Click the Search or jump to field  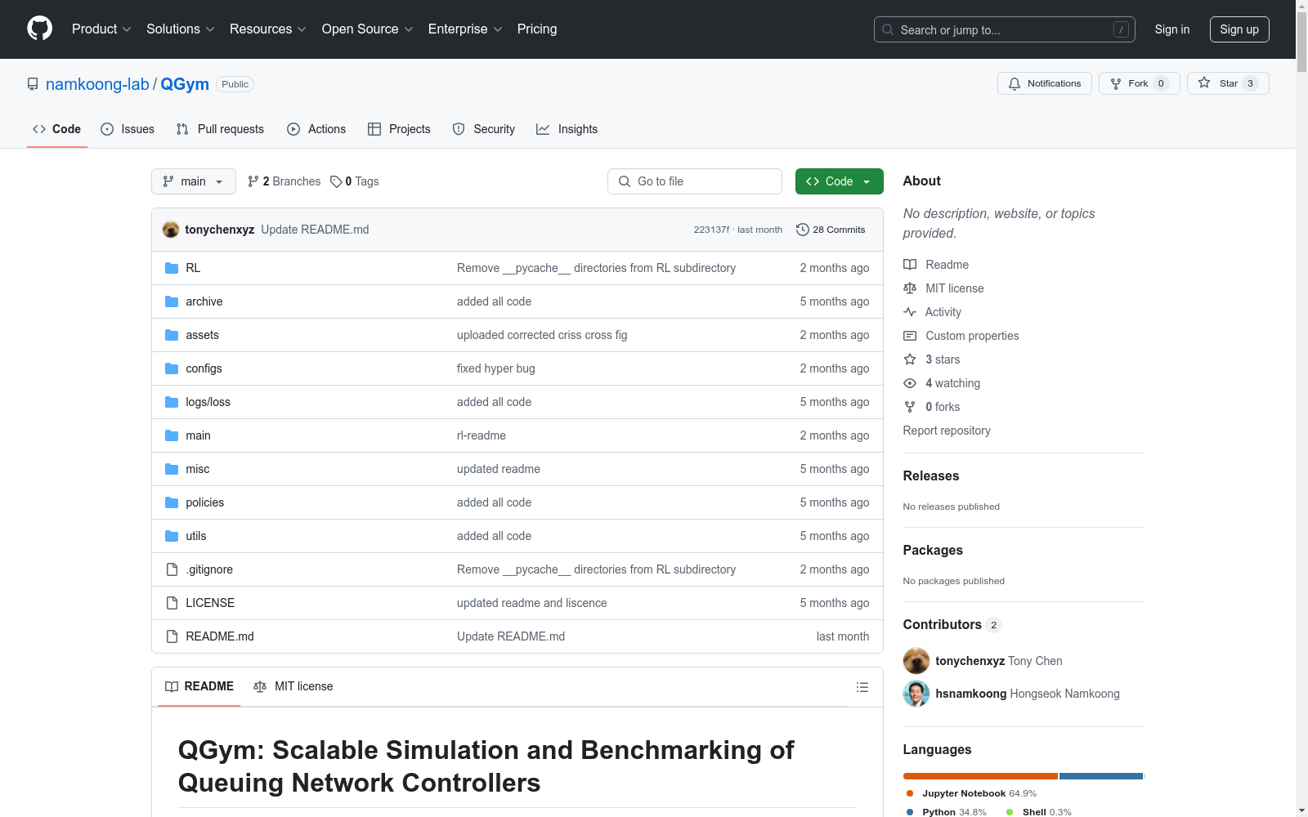coord(1005,29)
